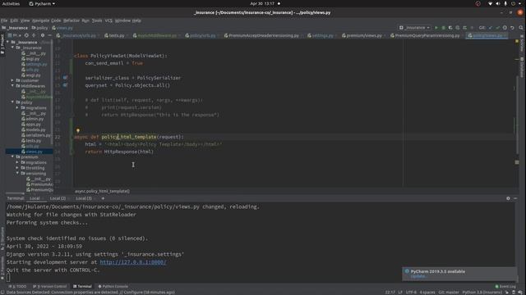Viewport: 526px width, 295px height.
Task: Switch to PremiumAcceptHeaderVersioning.py tab
Action: click(x=264, y=35)
